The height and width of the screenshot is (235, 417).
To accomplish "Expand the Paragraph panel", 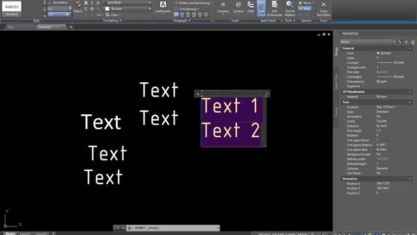I will click(182, 20).
